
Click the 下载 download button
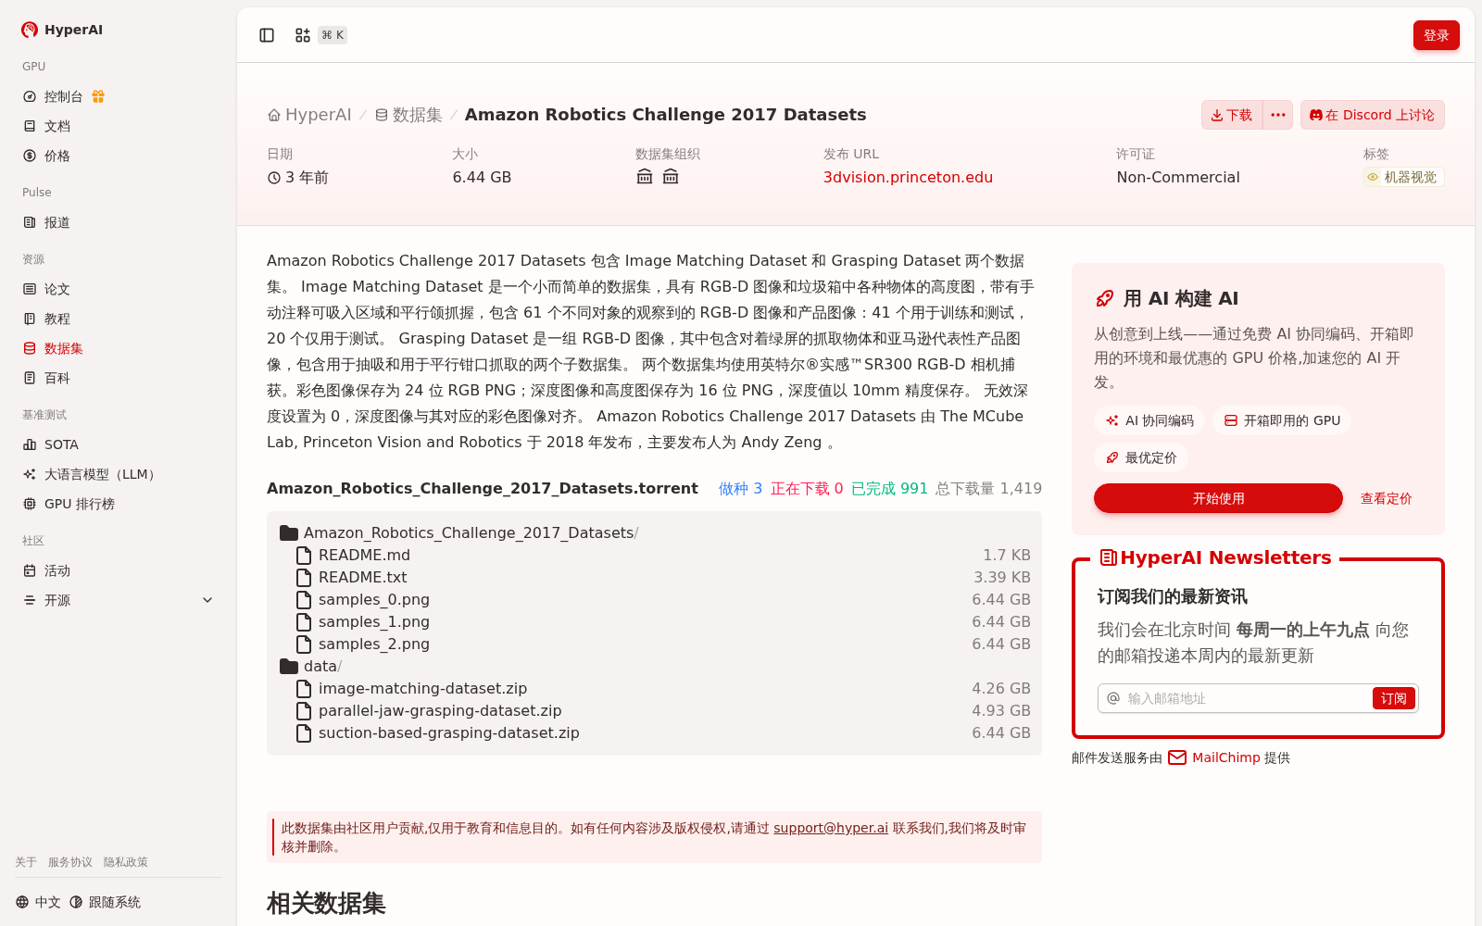[1232, 115]
